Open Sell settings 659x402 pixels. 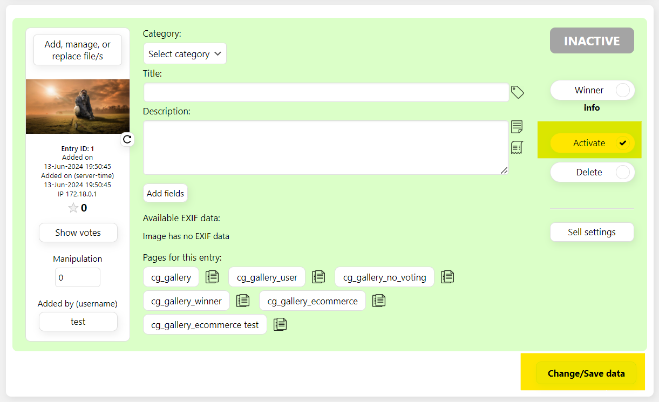coord(592,232)
